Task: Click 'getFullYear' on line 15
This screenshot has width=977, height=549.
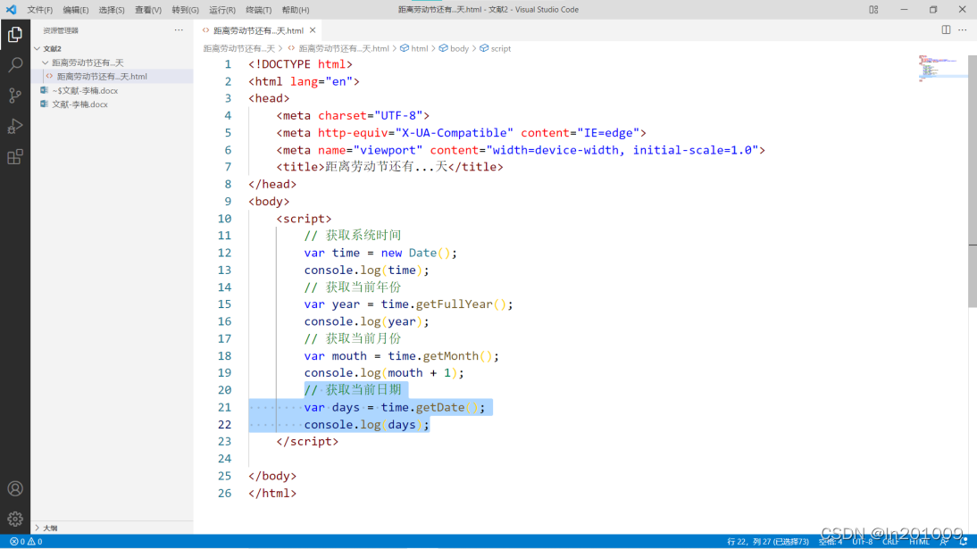Action: [x=455, y=304]
